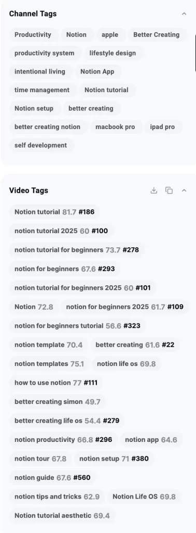Copy all video tags

[169, 191]
